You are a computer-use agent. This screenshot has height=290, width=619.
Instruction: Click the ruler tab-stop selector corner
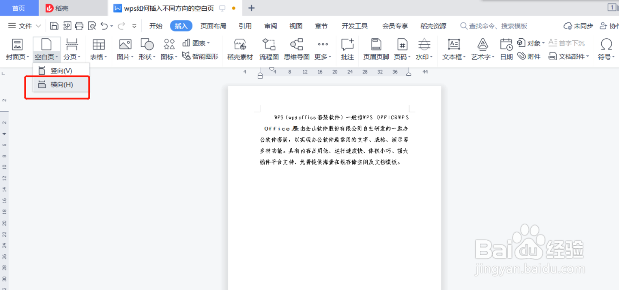point(3,74)
